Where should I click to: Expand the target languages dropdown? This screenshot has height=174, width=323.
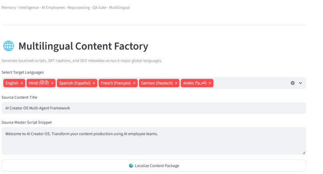tap(300, 83)
